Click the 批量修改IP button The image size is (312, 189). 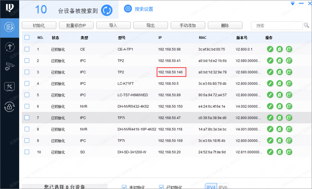[x=76, y=25]
